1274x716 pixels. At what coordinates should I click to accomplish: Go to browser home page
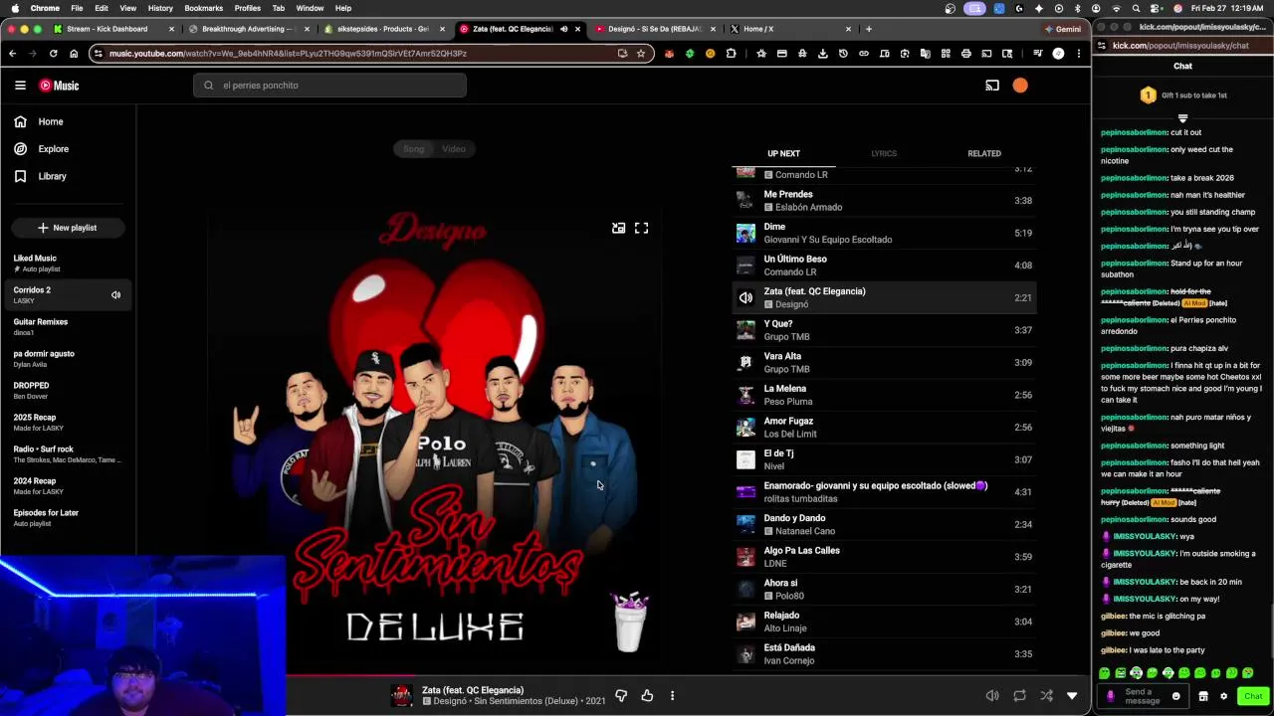(73, 54)
